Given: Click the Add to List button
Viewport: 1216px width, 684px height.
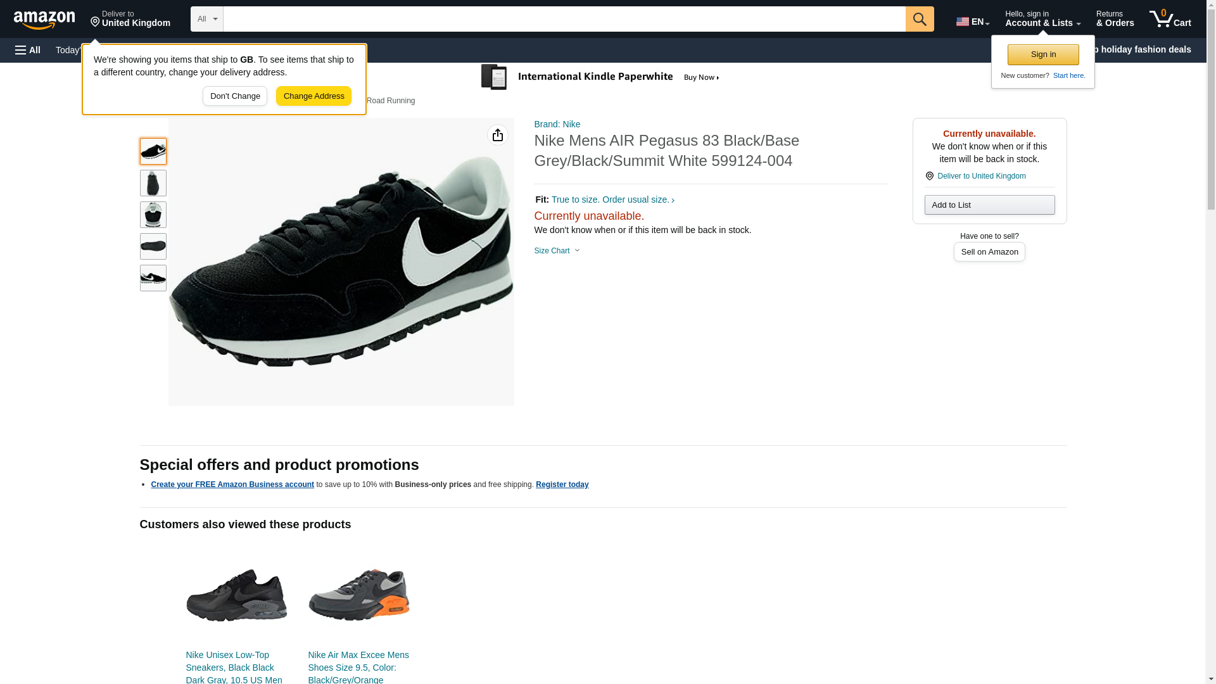Looking at the screenshot, I should tap(989, 205).
